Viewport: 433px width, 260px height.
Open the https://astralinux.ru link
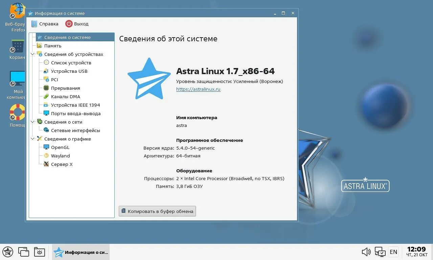[x=198, y=89]
